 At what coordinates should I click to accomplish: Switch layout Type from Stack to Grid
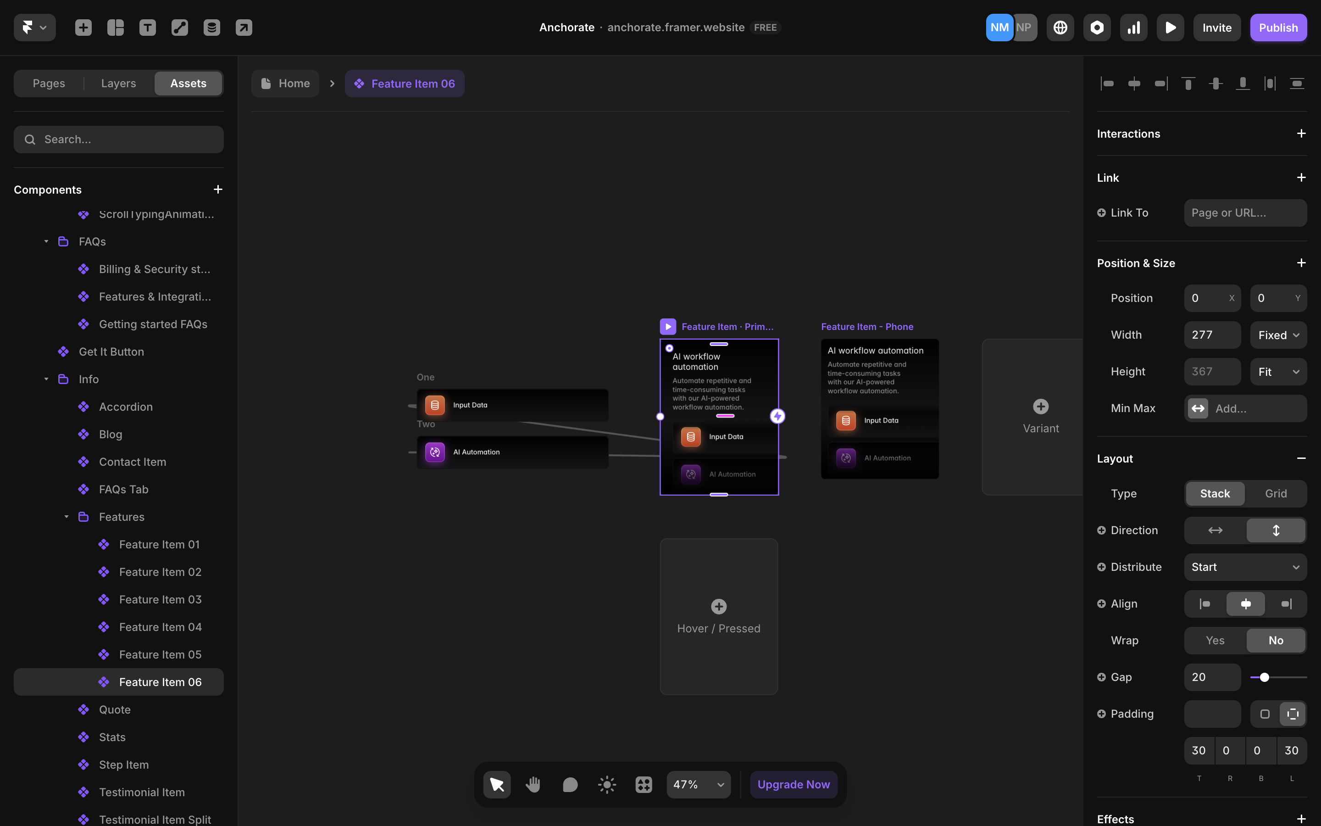[1276, 493]
